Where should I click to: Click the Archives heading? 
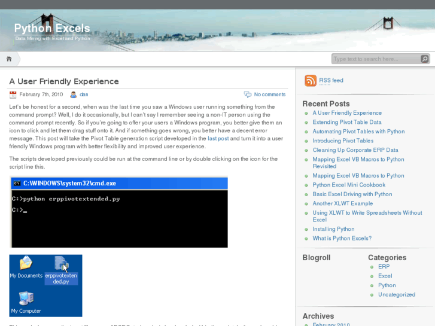click(318, 316)
